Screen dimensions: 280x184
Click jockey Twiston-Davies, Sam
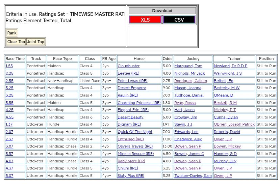pyautogui.click(x=193, y=176)
